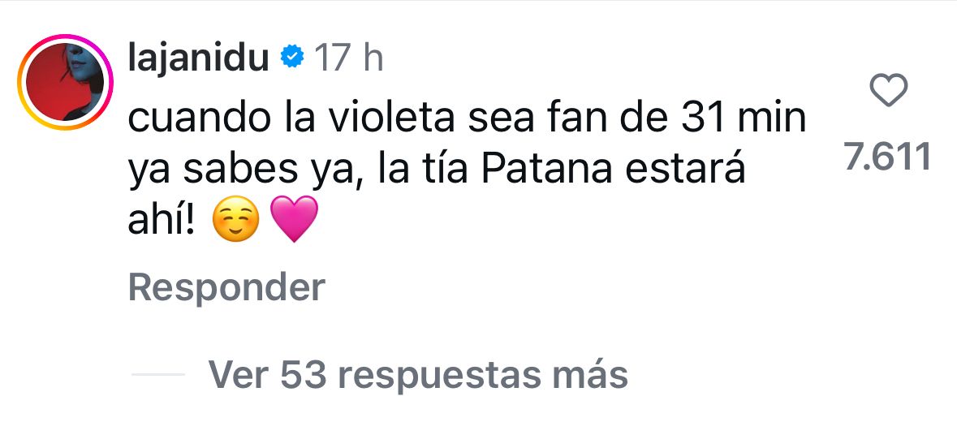Click the word "ahí!" in the comment
The height and width of the screenshot is (422, 957).
(x=162, y=221)
